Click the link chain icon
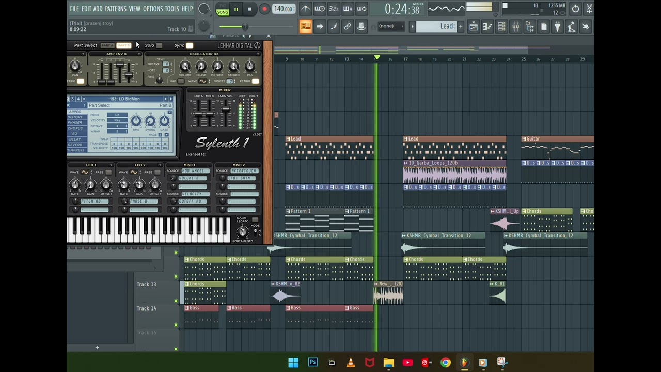Screen dimensions: 661x372 pos(348,26)
